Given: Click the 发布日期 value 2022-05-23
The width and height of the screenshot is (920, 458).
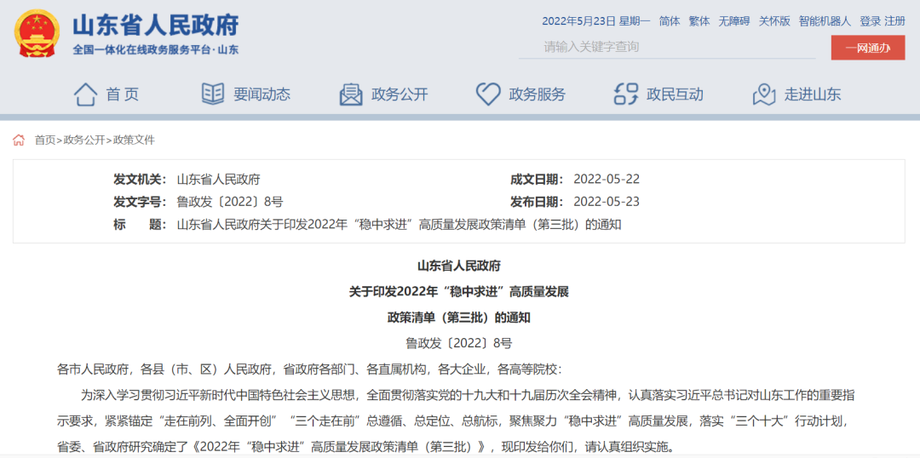Looking at the screenshot, I should tap(607, 202).
